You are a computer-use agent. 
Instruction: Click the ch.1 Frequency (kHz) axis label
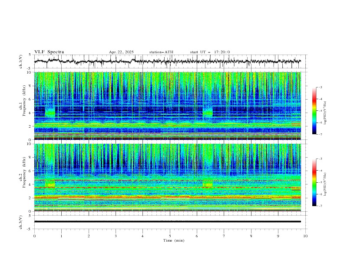point(23,100)
